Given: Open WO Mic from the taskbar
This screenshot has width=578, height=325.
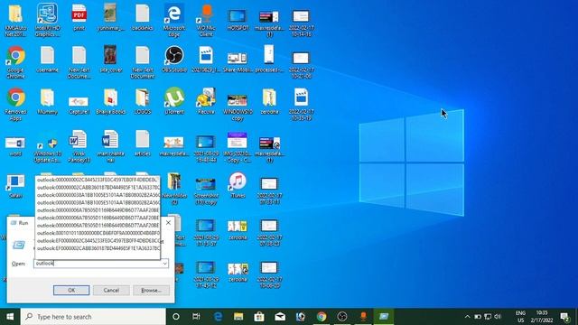Looking at the screenshot, I should (x=363, y=317).
